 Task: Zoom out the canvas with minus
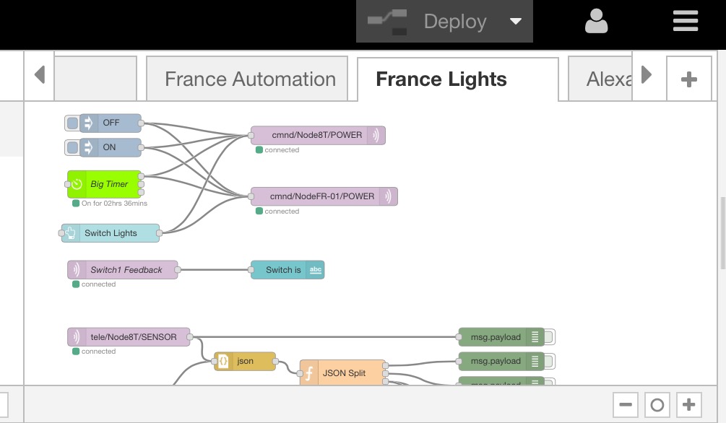(x=626, y=405)
